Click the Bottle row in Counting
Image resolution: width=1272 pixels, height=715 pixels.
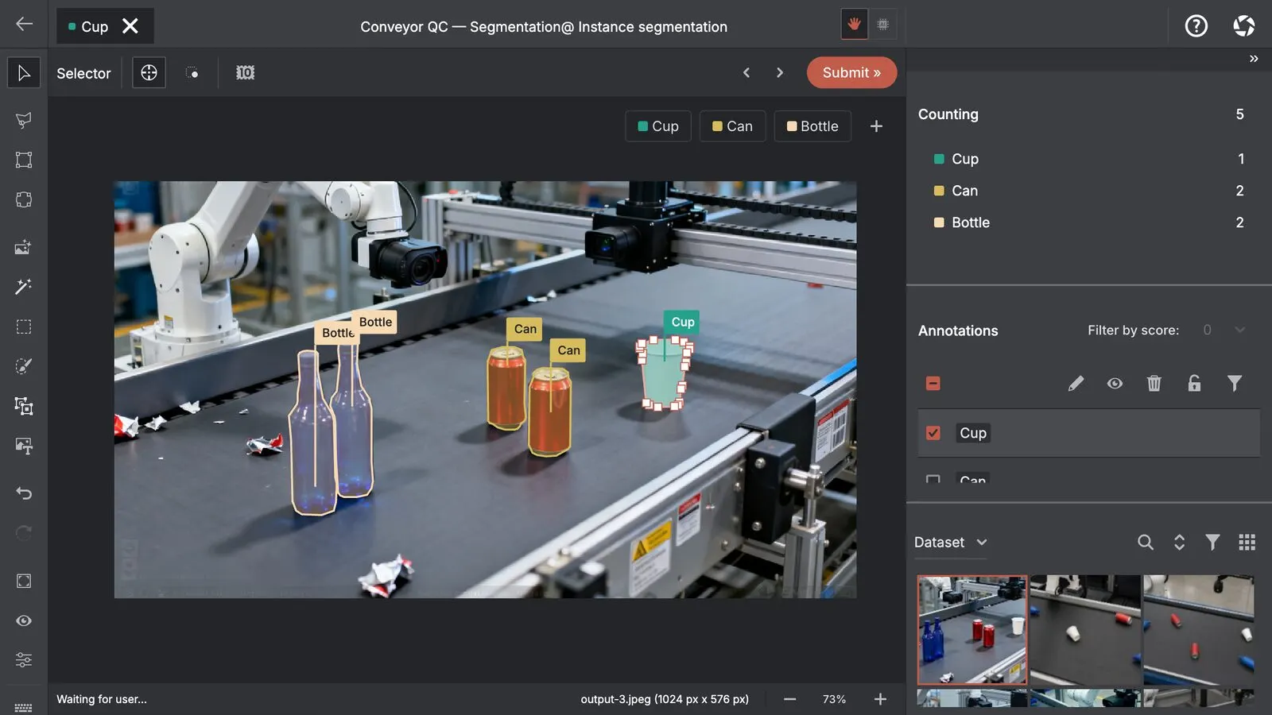tap(1088, 222)
